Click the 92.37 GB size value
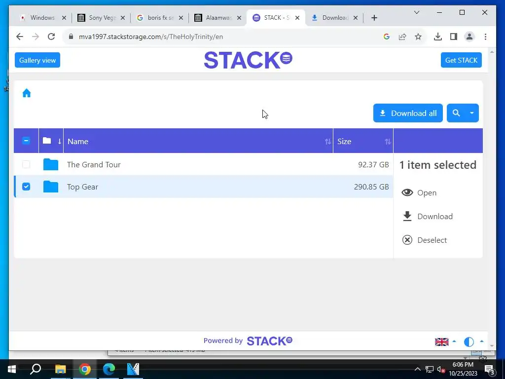The width and height of the screenshot is (505, 379). [373, 165]
